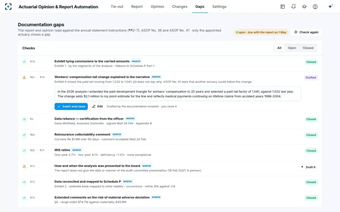Open source for board presentation check
340x212 pixels.
pyautogui.click(x=146, y=166)
